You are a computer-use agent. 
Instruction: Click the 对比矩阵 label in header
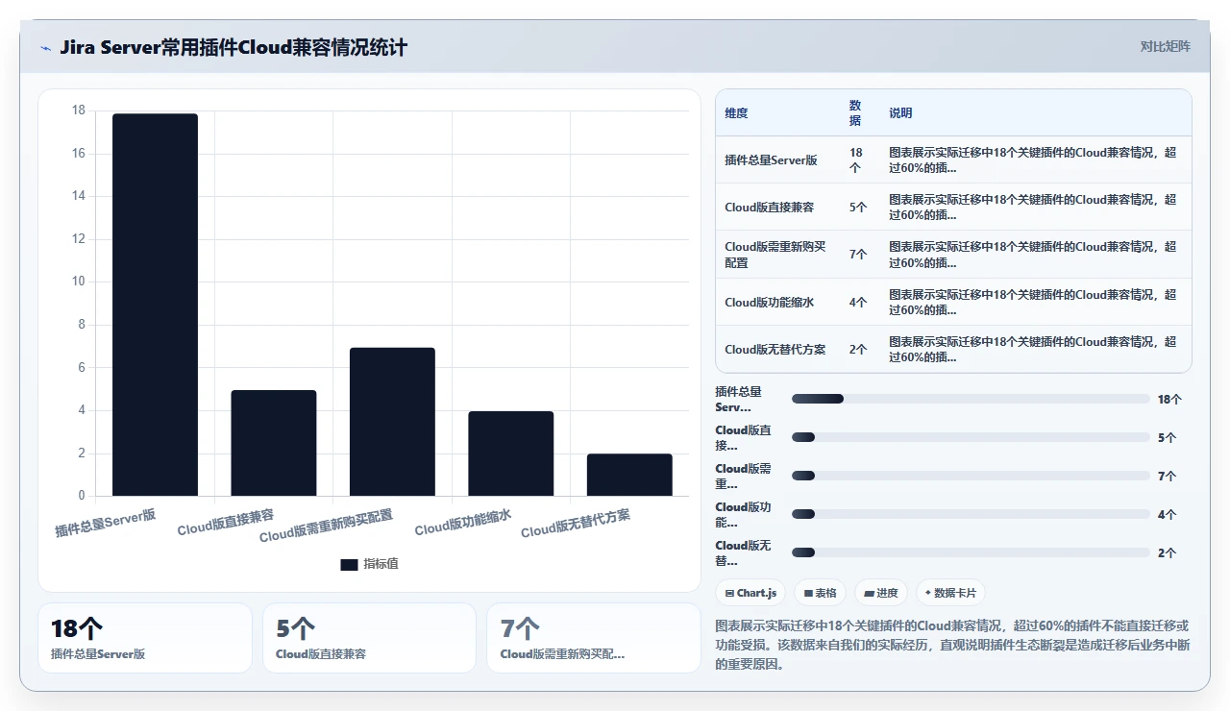click(1165, 46)
